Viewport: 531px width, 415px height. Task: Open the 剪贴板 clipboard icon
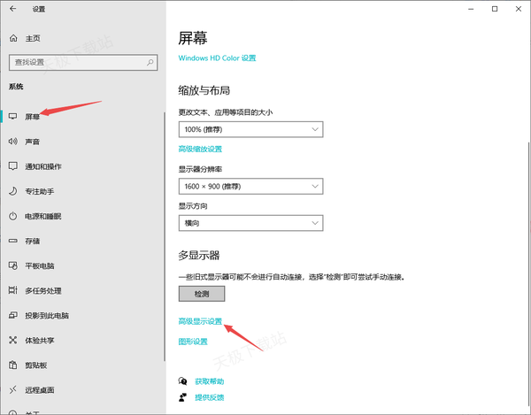click(x=13, y=365)
